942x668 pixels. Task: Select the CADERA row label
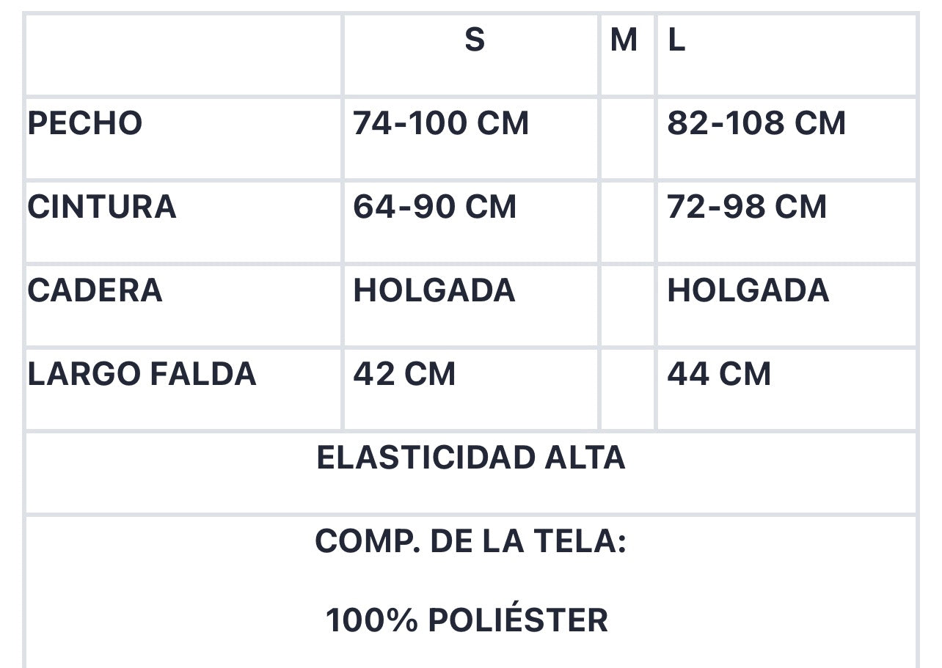pyautogui.click(x=95, y=290)
